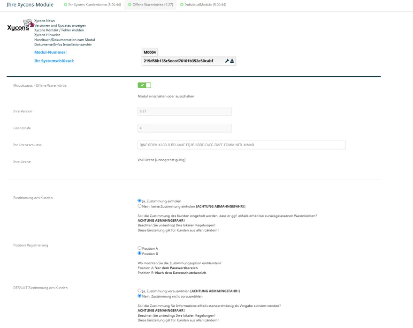Click the 'Position Registrierung' label
Viewport: 413px width, 328px height.
click(x=31, y=245)
